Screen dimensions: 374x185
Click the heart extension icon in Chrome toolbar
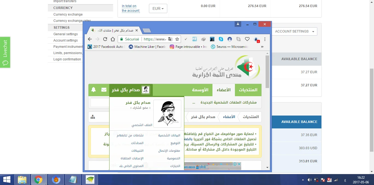[247, 39]
